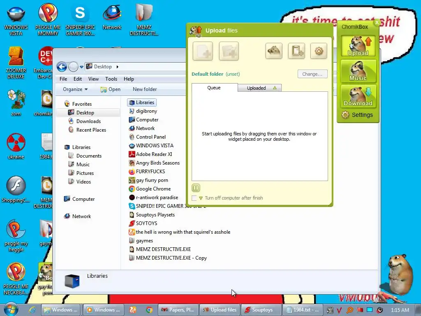Click the add folder icon in Upload files
This screenshot has height=316, width=421.
(229, 51)
